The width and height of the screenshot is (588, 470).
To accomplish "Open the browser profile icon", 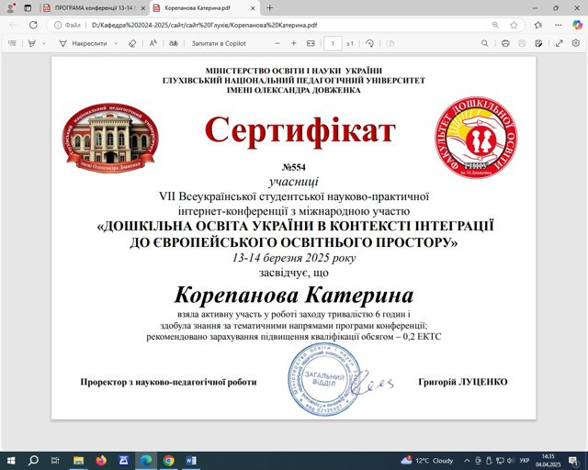I will (x=11, y=7).
